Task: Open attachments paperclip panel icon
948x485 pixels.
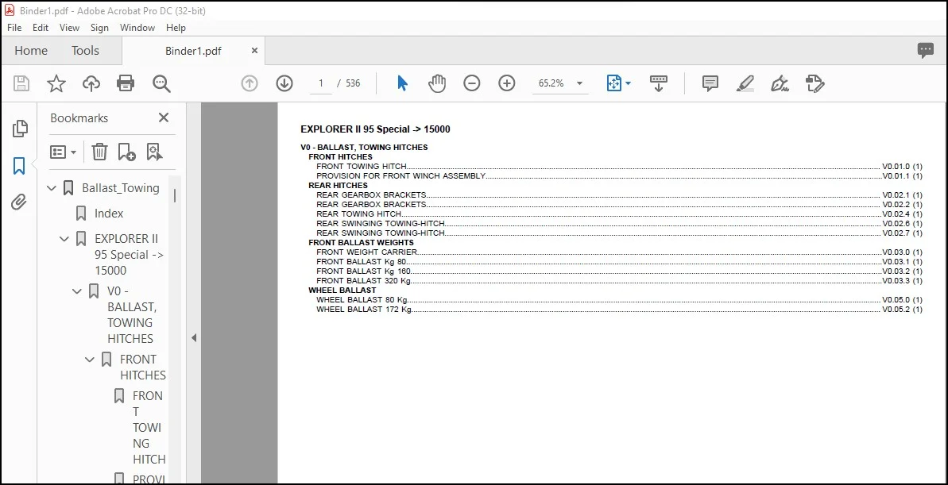Action: 19,202
